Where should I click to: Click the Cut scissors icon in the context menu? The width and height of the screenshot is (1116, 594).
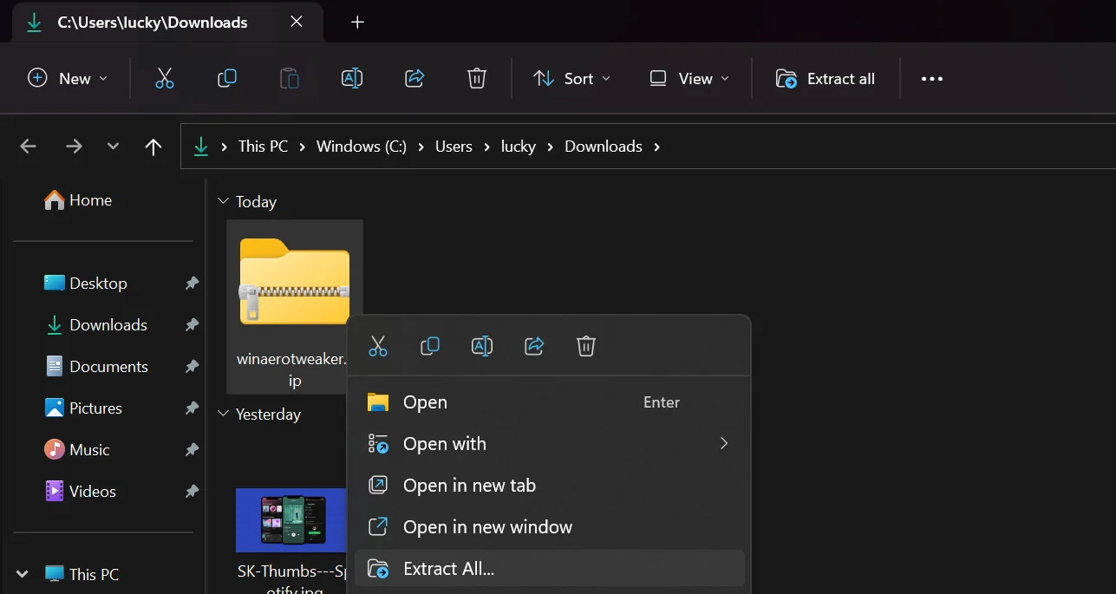tap(378, 347)
